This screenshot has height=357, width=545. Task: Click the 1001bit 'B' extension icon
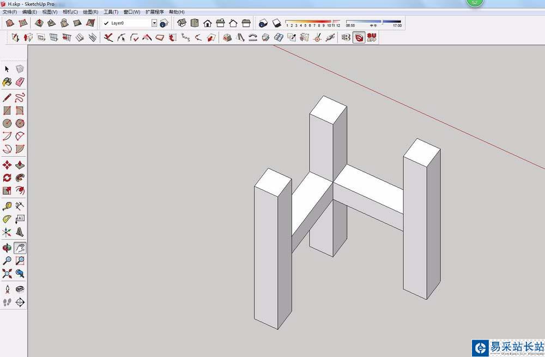pos(346,37)
